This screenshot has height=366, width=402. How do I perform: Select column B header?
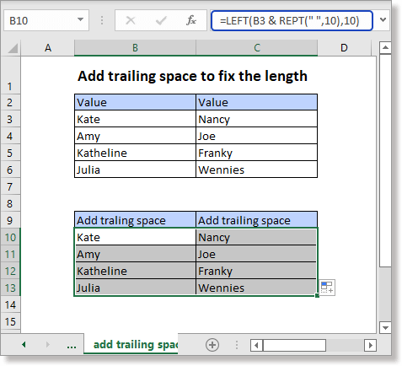[x=135, y=48]
